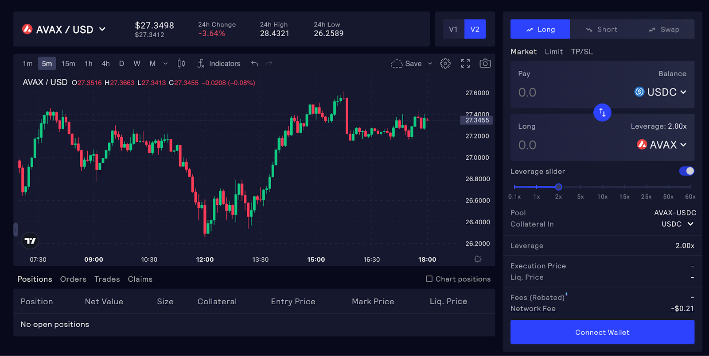
Task: Set the chart to 15m timeframe
Action: tap(68, 64)
